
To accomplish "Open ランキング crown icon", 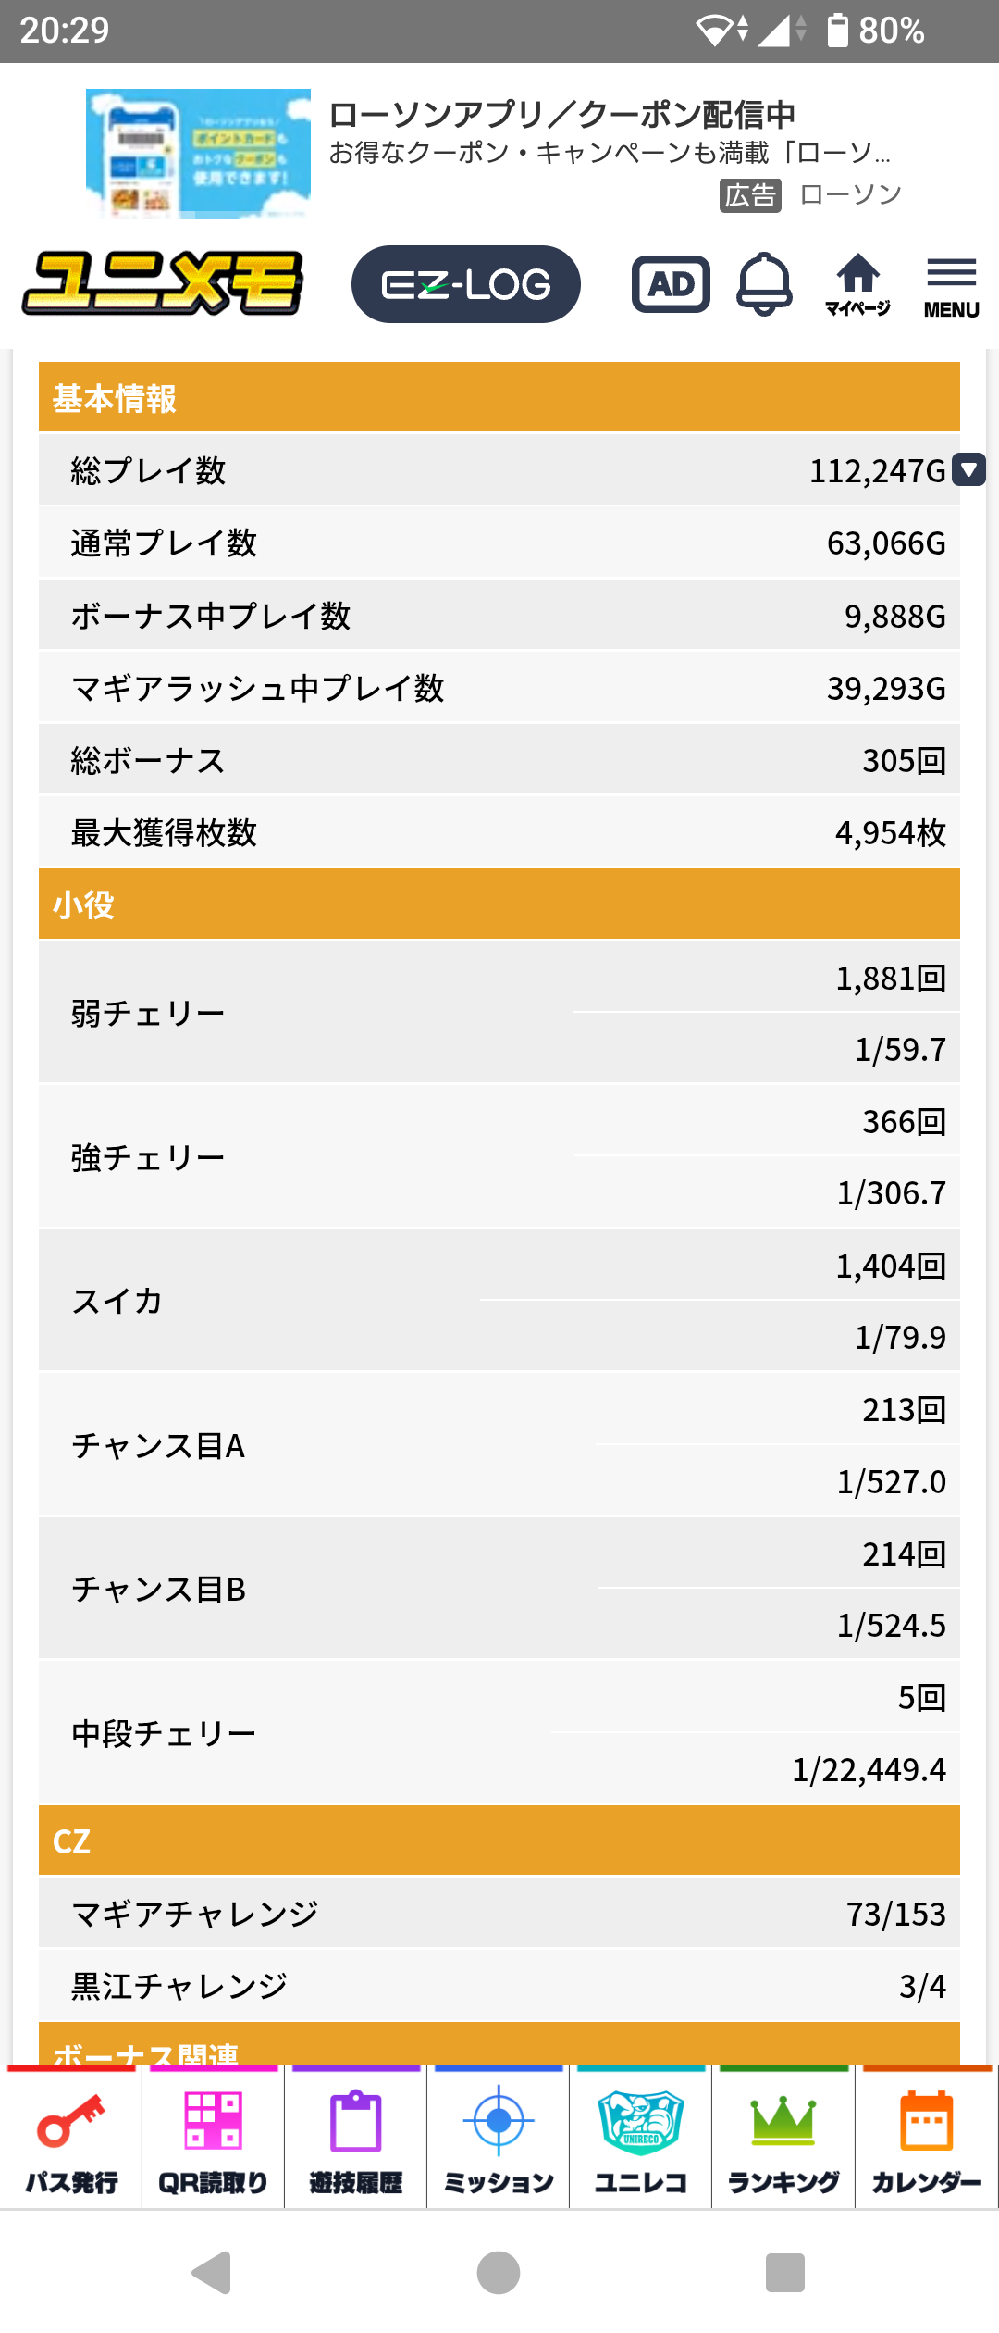I will pyautogui.click(x=783, y=2140).
